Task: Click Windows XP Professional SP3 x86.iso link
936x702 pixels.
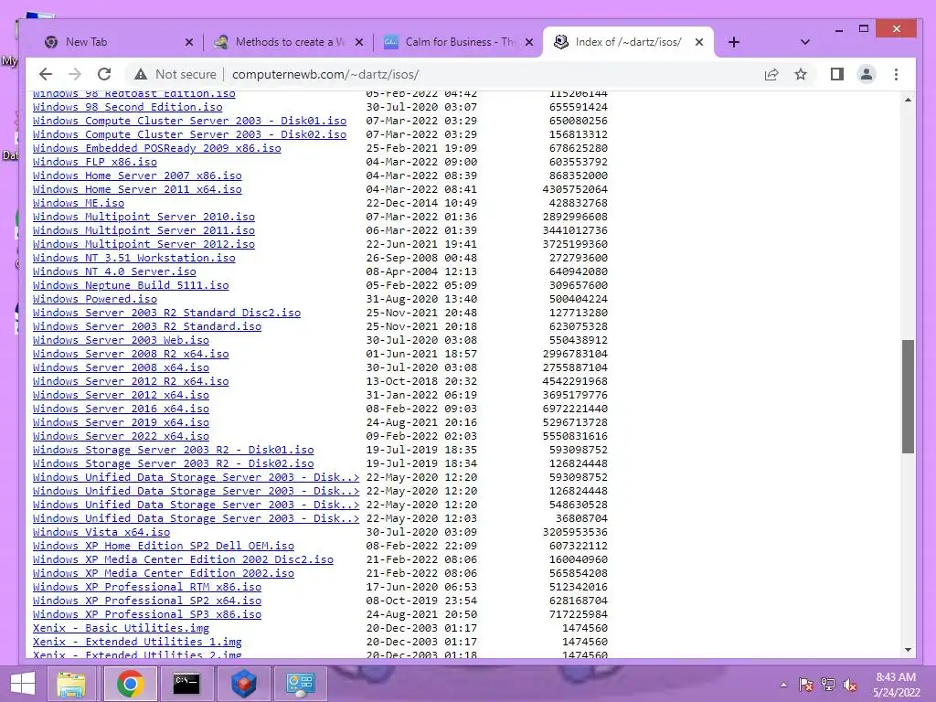Action: pyautogui.click(x=147, y=615)
